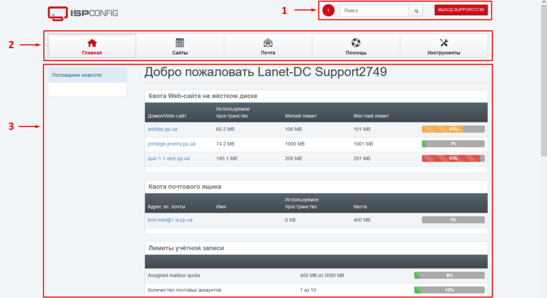The height and width of the screenshot is (298, 547).
Task: Click the ISPConfig logo
Action: (83, 12)
